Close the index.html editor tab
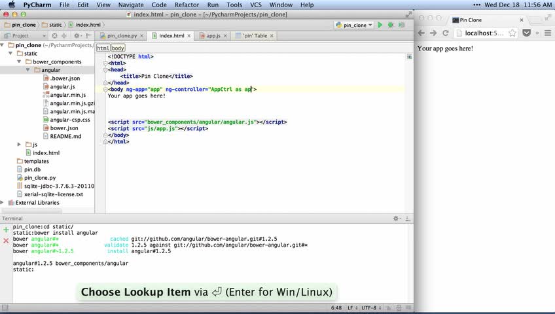This screenshot has height=314, width=555. 189,36
